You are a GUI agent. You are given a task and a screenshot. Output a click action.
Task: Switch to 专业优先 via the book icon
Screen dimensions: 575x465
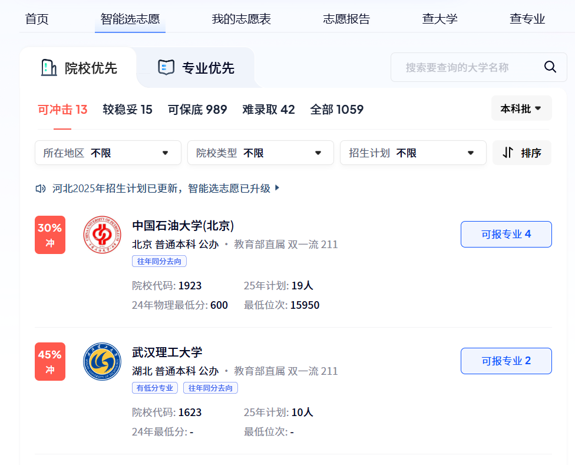click(x=167, y=67)
